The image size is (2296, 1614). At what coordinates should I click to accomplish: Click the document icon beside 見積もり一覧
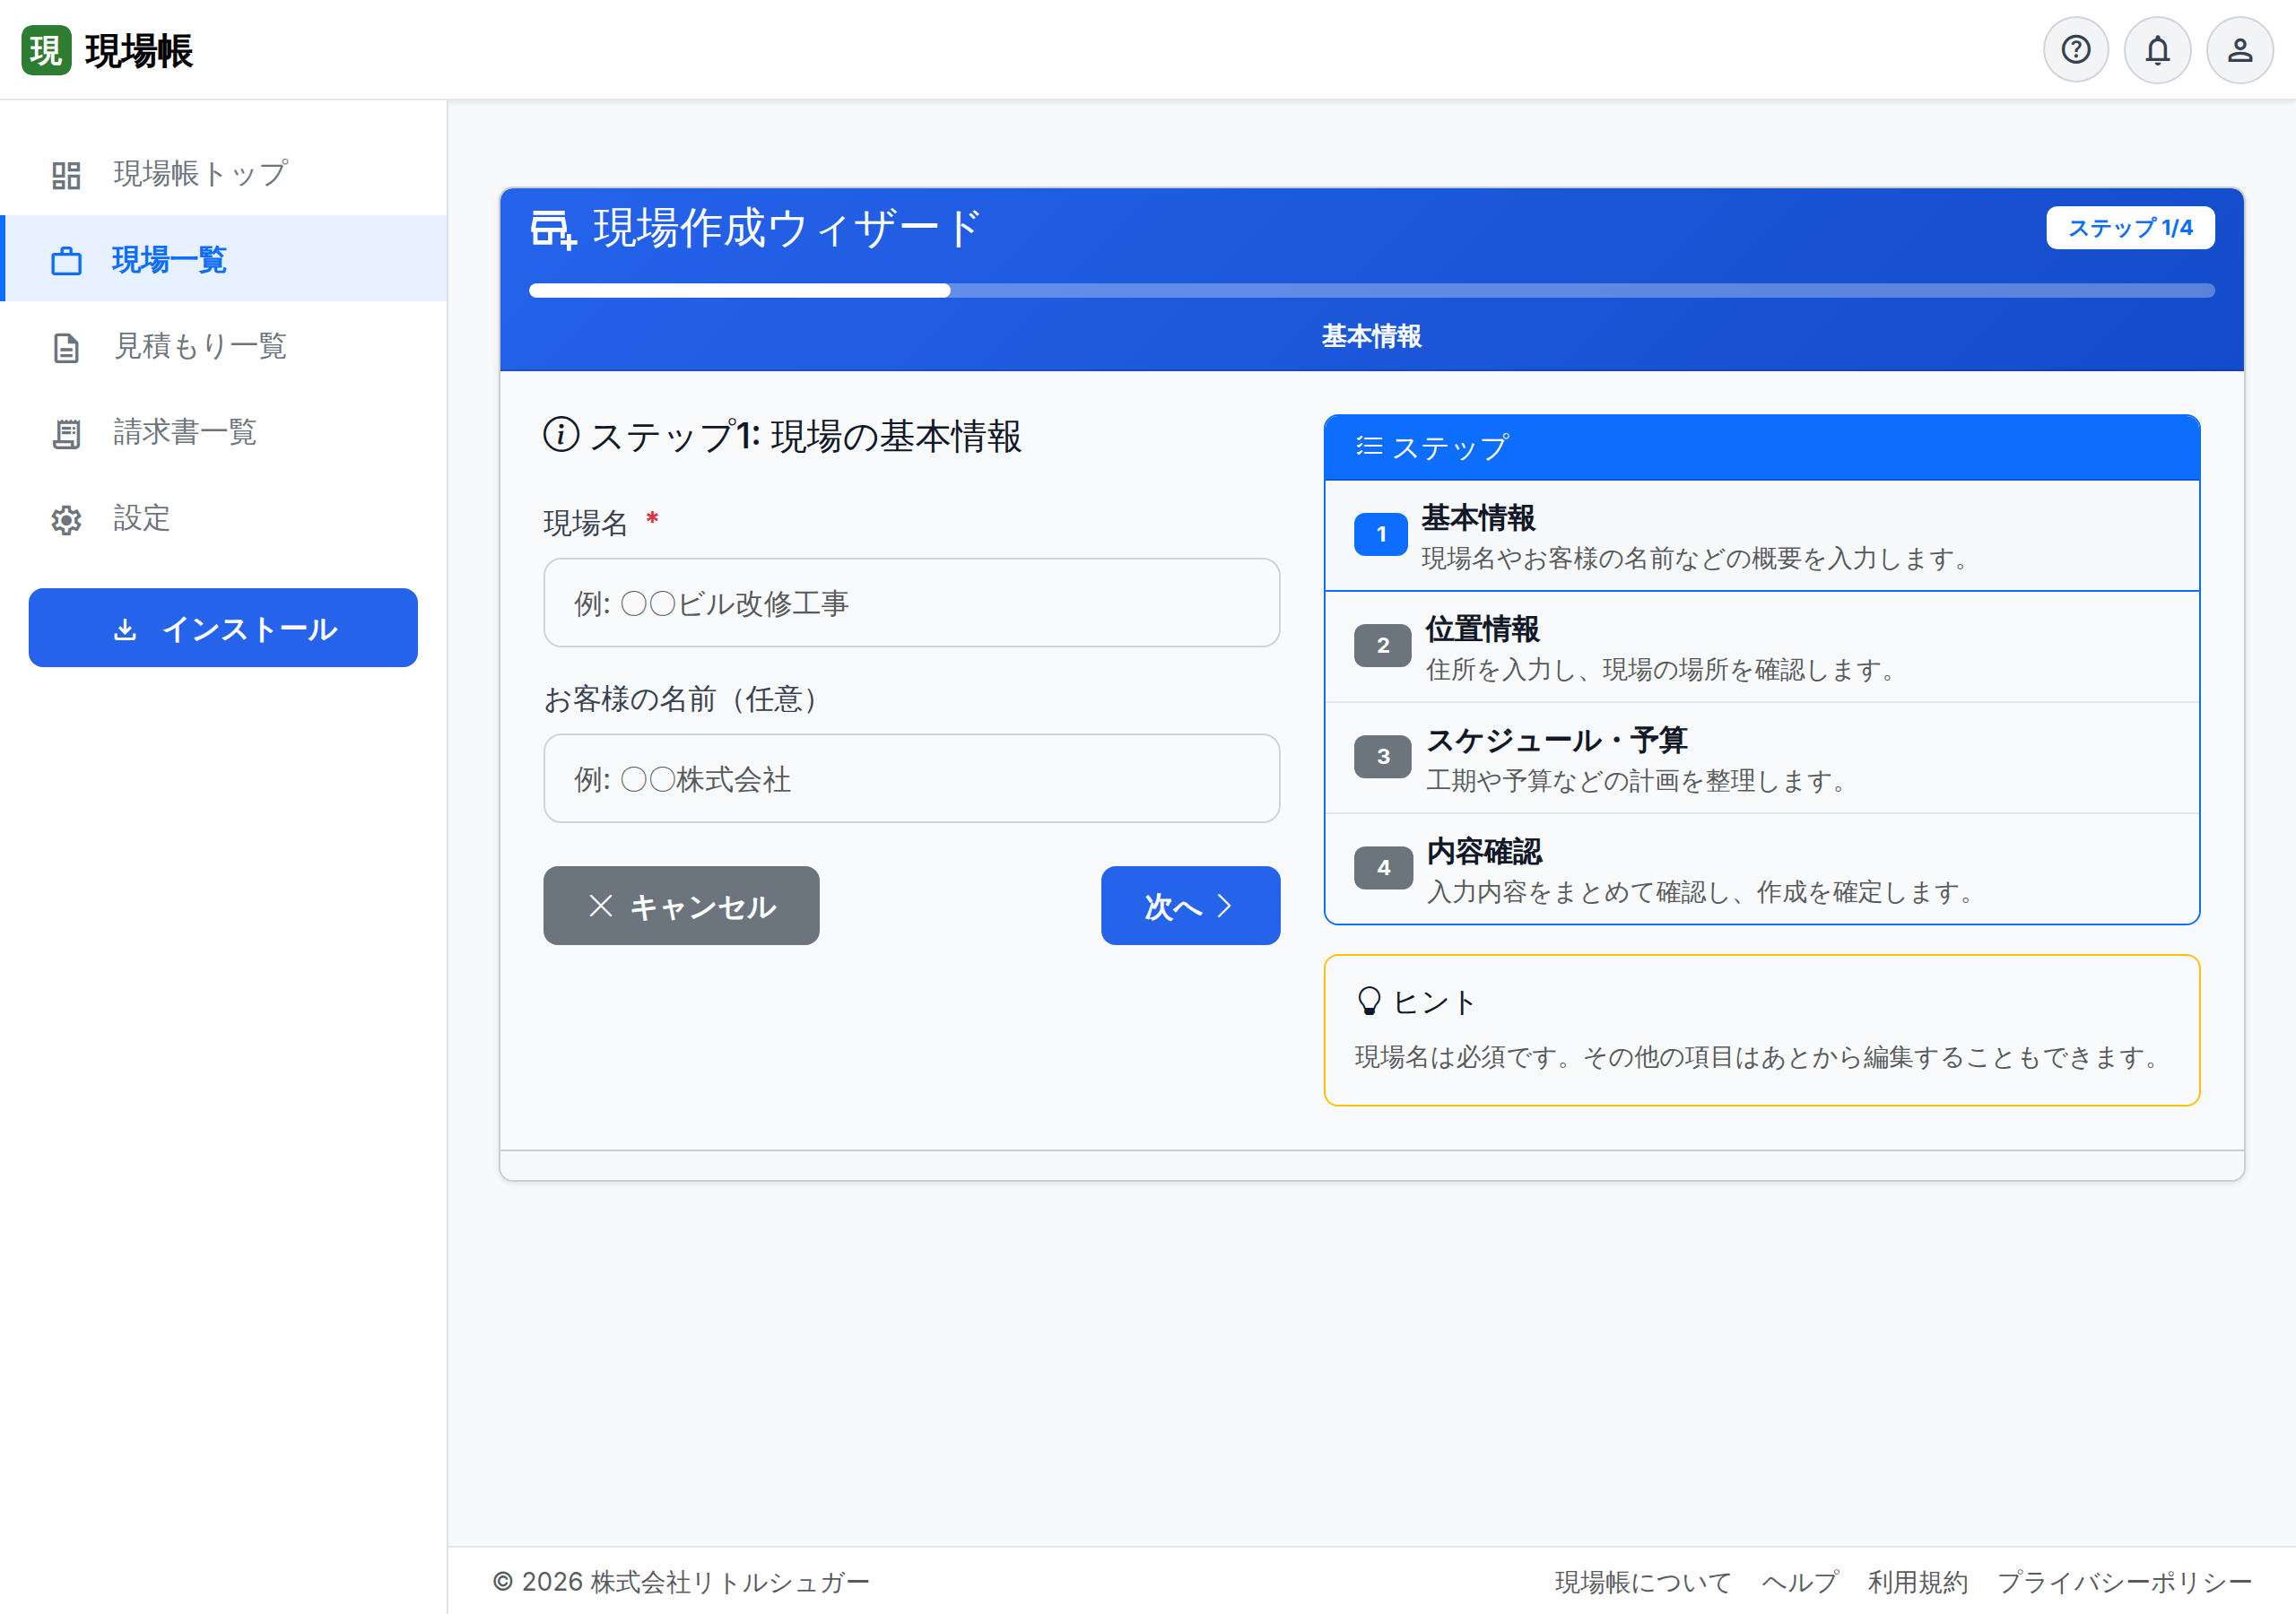pos(66,347)
